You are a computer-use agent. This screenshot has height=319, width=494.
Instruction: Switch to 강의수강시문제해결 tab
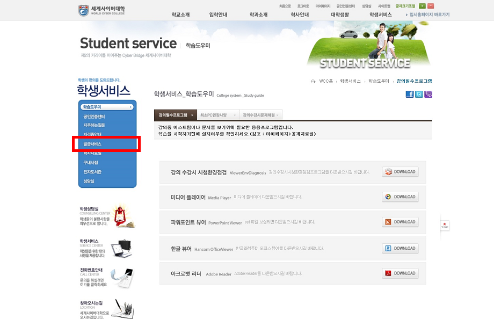[261, 115]
